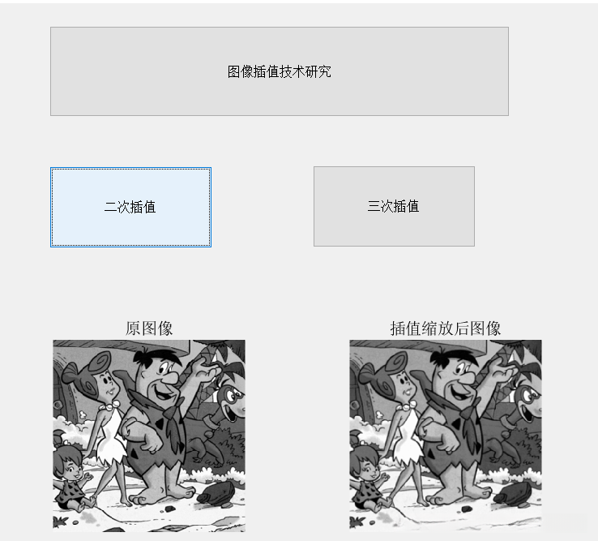Select the 原图像 original picture
The image size is (598, 541).
pos(149,436)
